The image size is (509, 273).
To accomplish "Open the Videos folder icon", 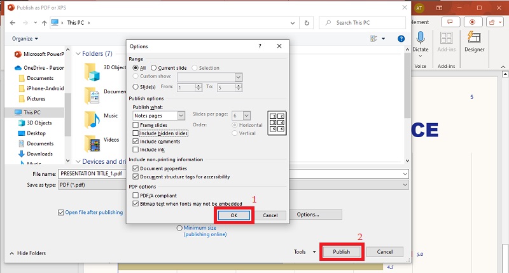I will (x=92, y=143).
